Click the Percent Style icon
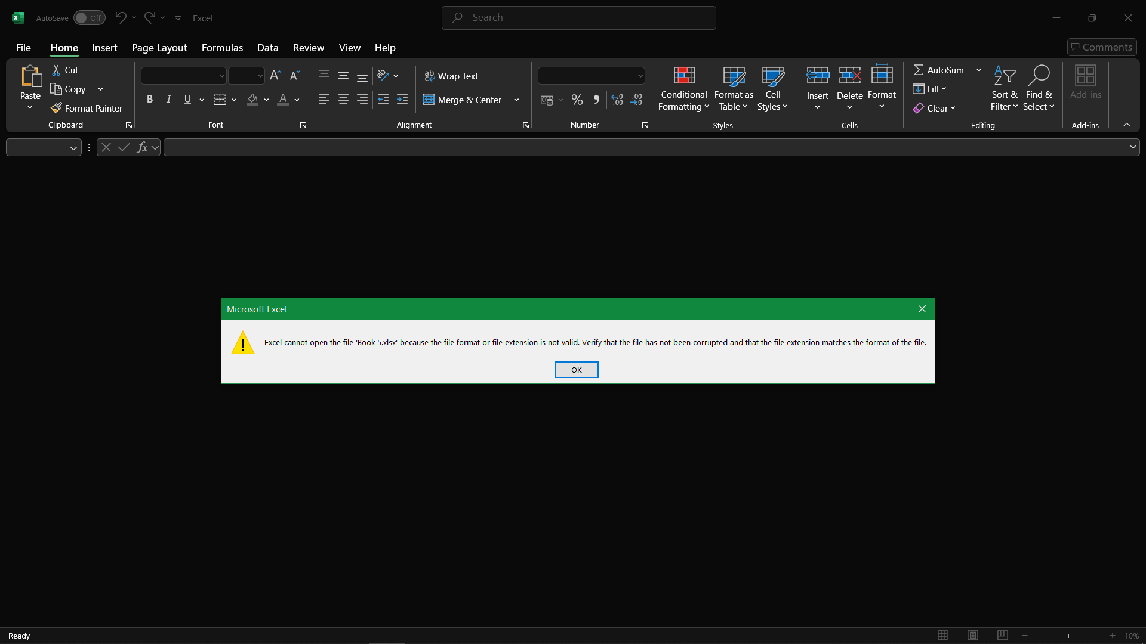The height and width of the screenshot is (644, 1146). 577,100
